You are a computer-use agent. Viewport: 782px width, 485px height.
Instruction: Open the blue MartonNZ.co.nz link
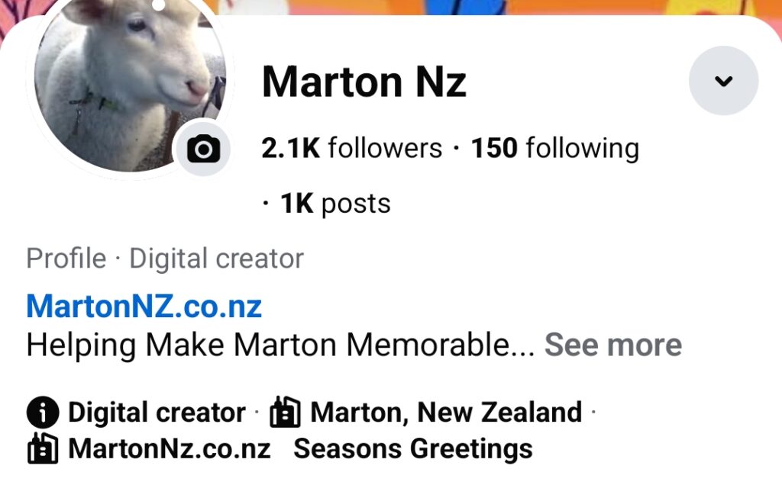[x=144, y=306]
